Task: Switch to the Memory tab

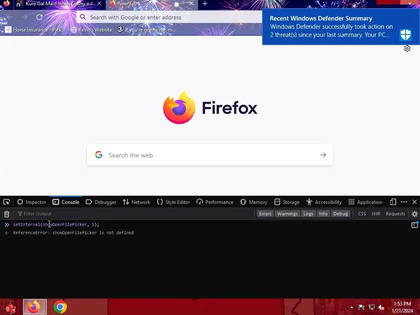Action: pos(253,202)
